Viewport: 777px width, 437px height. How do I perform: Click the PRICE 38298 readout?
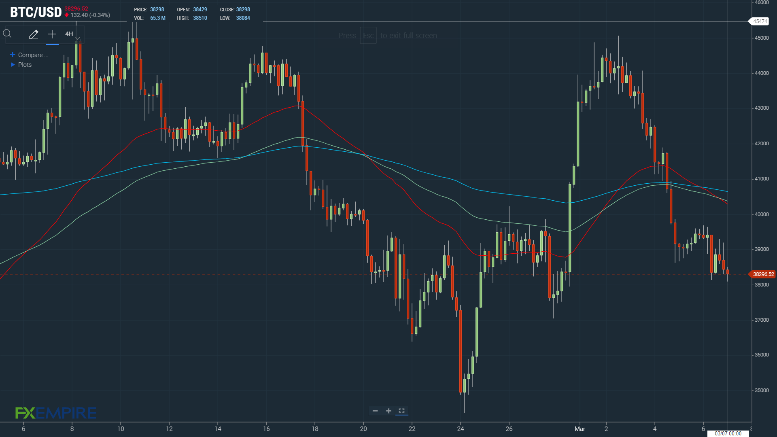tap(149, 10)
